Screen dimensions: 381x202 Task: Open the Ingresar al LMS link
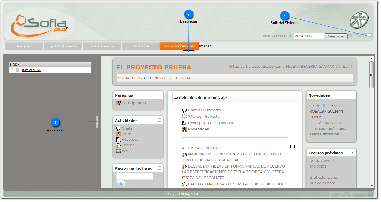pos(31,70)
